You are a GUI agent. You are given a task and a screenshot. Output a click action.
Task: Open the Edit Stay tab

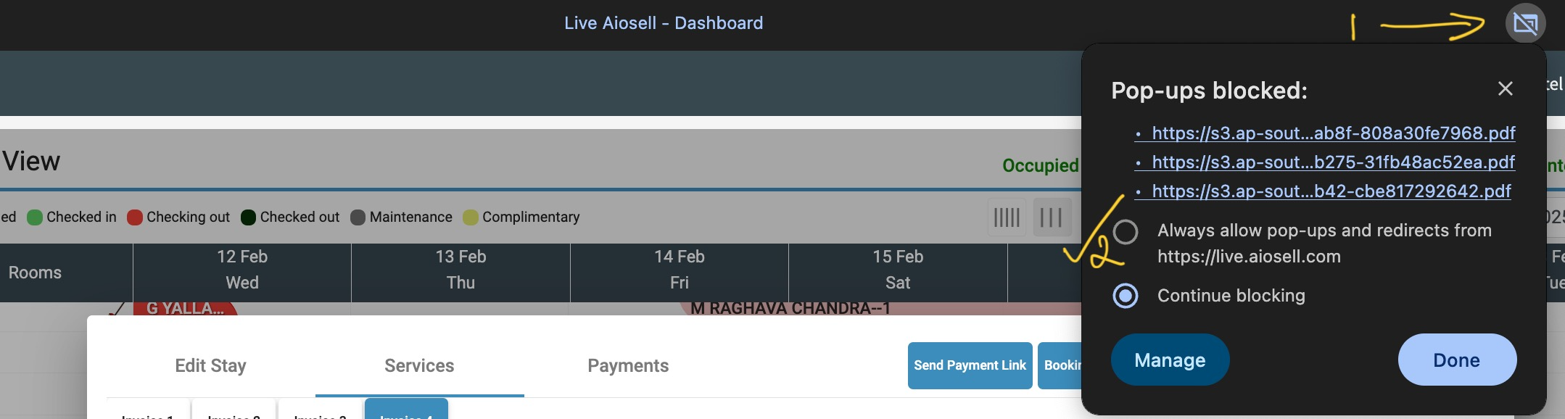click(210, 366)
